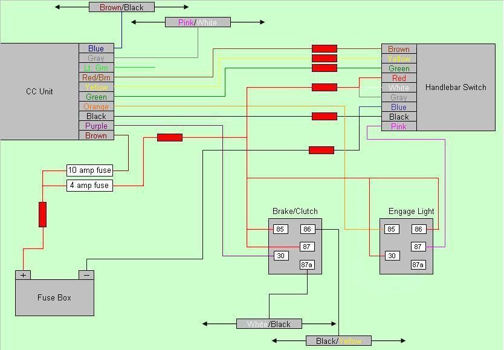Click the negative terminal on the Fuse Box
Screen dimensions: 504x350
coord(86,275)
